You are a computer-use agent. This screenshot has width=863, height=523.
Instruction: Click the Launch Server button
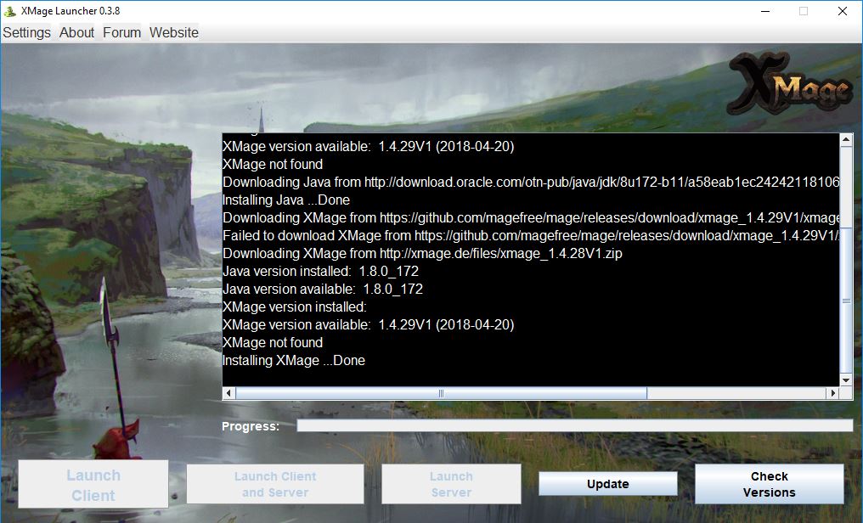tap(450, 483)
